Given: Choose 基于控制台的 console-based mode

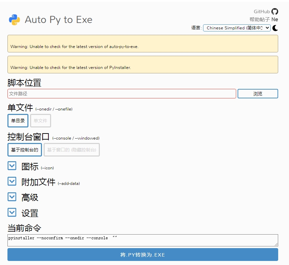Looking at the screenshot, I should pyautogui.click(x=25, y=150).
